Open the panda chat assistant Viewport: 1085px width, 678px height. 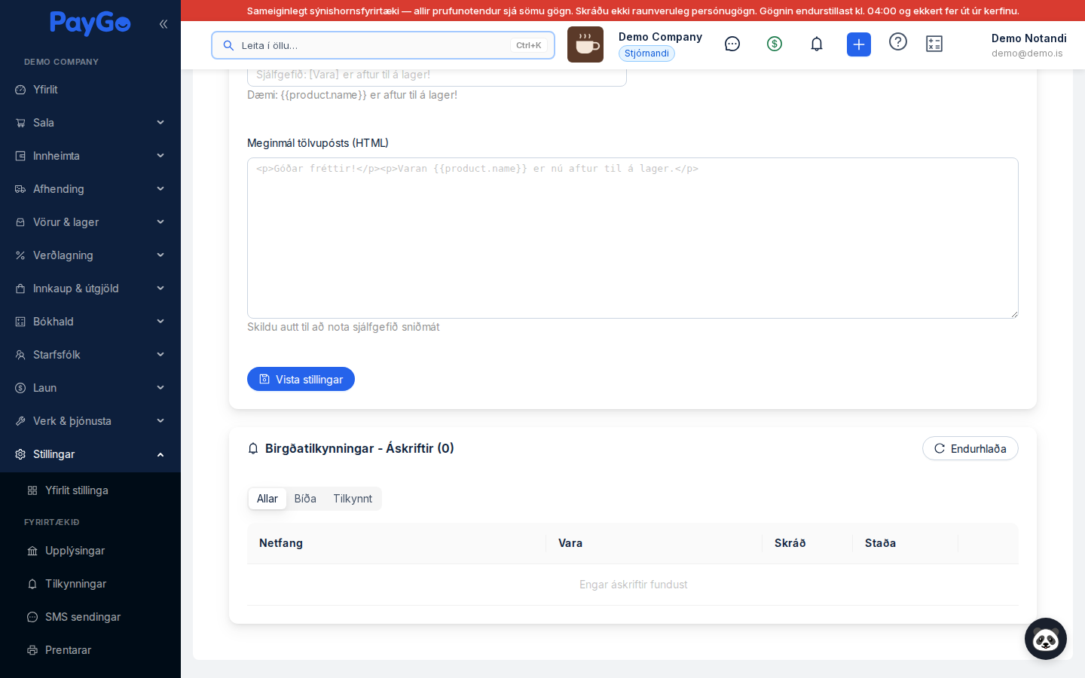1046,639
